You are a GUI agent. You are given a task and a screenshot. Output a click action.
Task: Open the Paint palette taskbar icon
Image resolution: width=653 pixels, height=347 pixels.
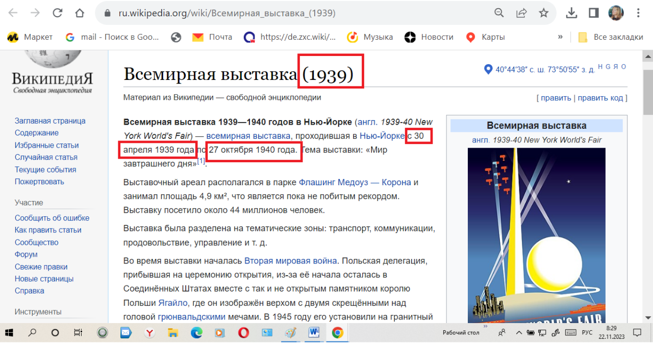point(290,333)
